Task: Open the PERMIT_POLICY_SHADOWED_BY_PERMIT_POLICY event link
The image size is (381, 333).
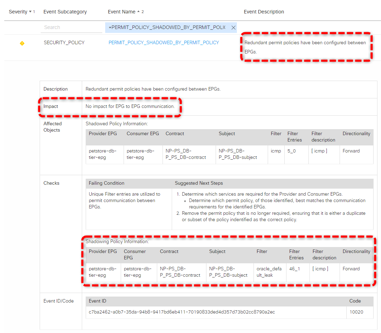Action: coord(164,42)
